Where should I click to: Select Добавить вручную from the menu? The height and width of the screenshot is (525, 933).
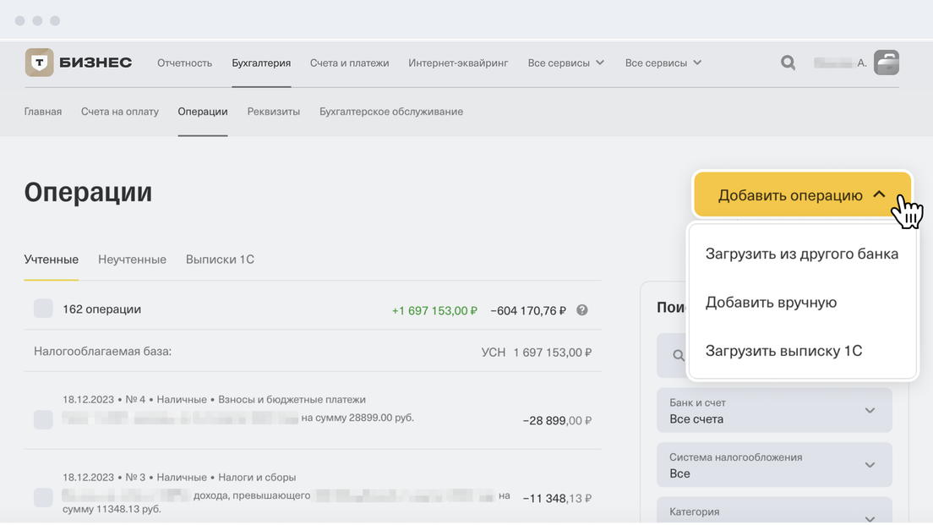tap(771, 303)
